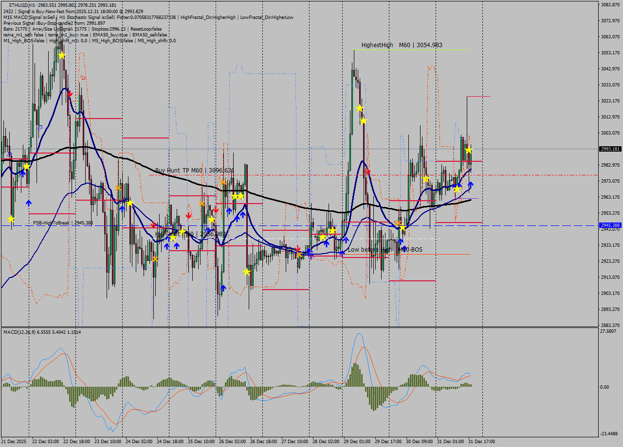The image size is (623, 447).
Task: Click the HighestHigh M60 3054.983 label
Action: [416, 44]
